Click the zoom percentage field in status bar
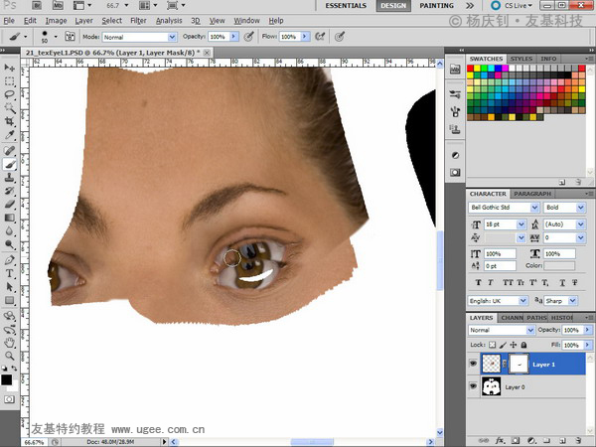This screenshot has height=447, width=596. 34,442
